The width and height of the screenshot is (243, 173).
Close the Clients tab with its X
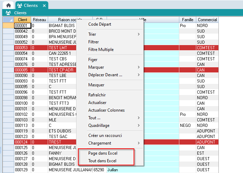(x=44, y=6)
